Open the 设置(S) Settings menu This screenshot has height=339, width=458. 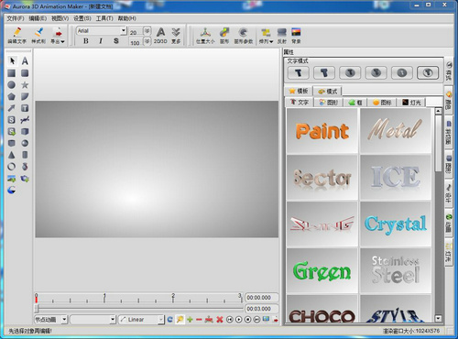pyautogui.click(x=82, y=18)
